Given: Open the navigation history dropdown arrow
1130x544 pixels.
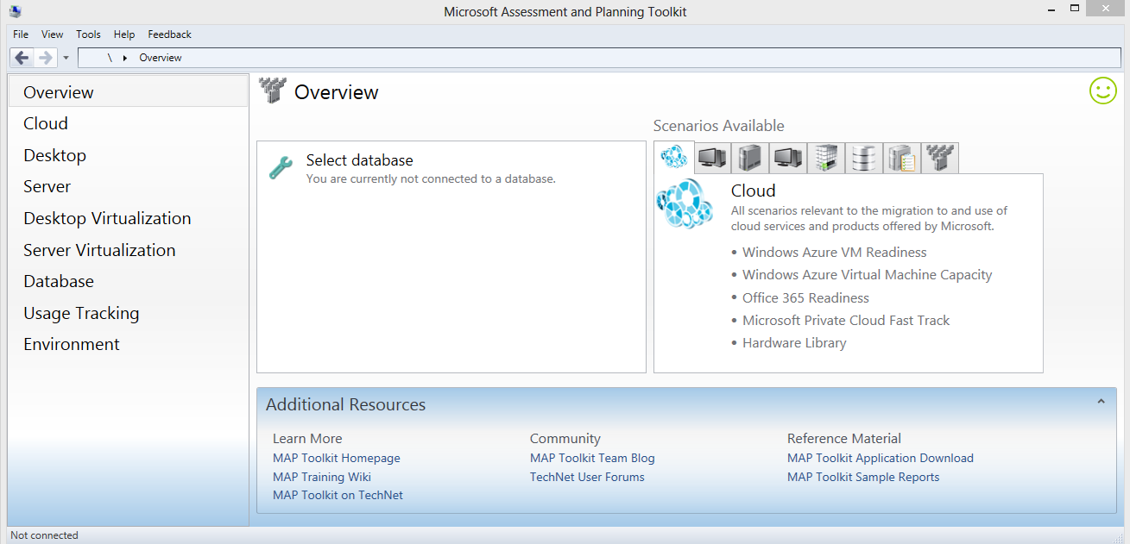Looking at the screenshot, I should pos(66,58).
